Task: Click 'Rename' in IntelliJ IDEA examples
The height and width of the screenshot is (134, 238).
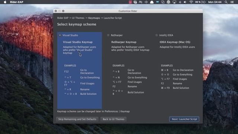Action: click(x=177, y=83)
